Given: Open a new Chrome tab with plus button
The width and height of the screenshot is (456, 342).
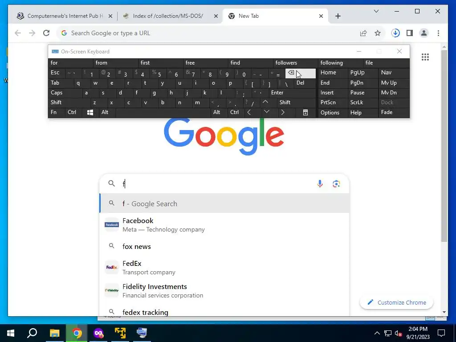Looking at the screenshot, I should (338, 16).
